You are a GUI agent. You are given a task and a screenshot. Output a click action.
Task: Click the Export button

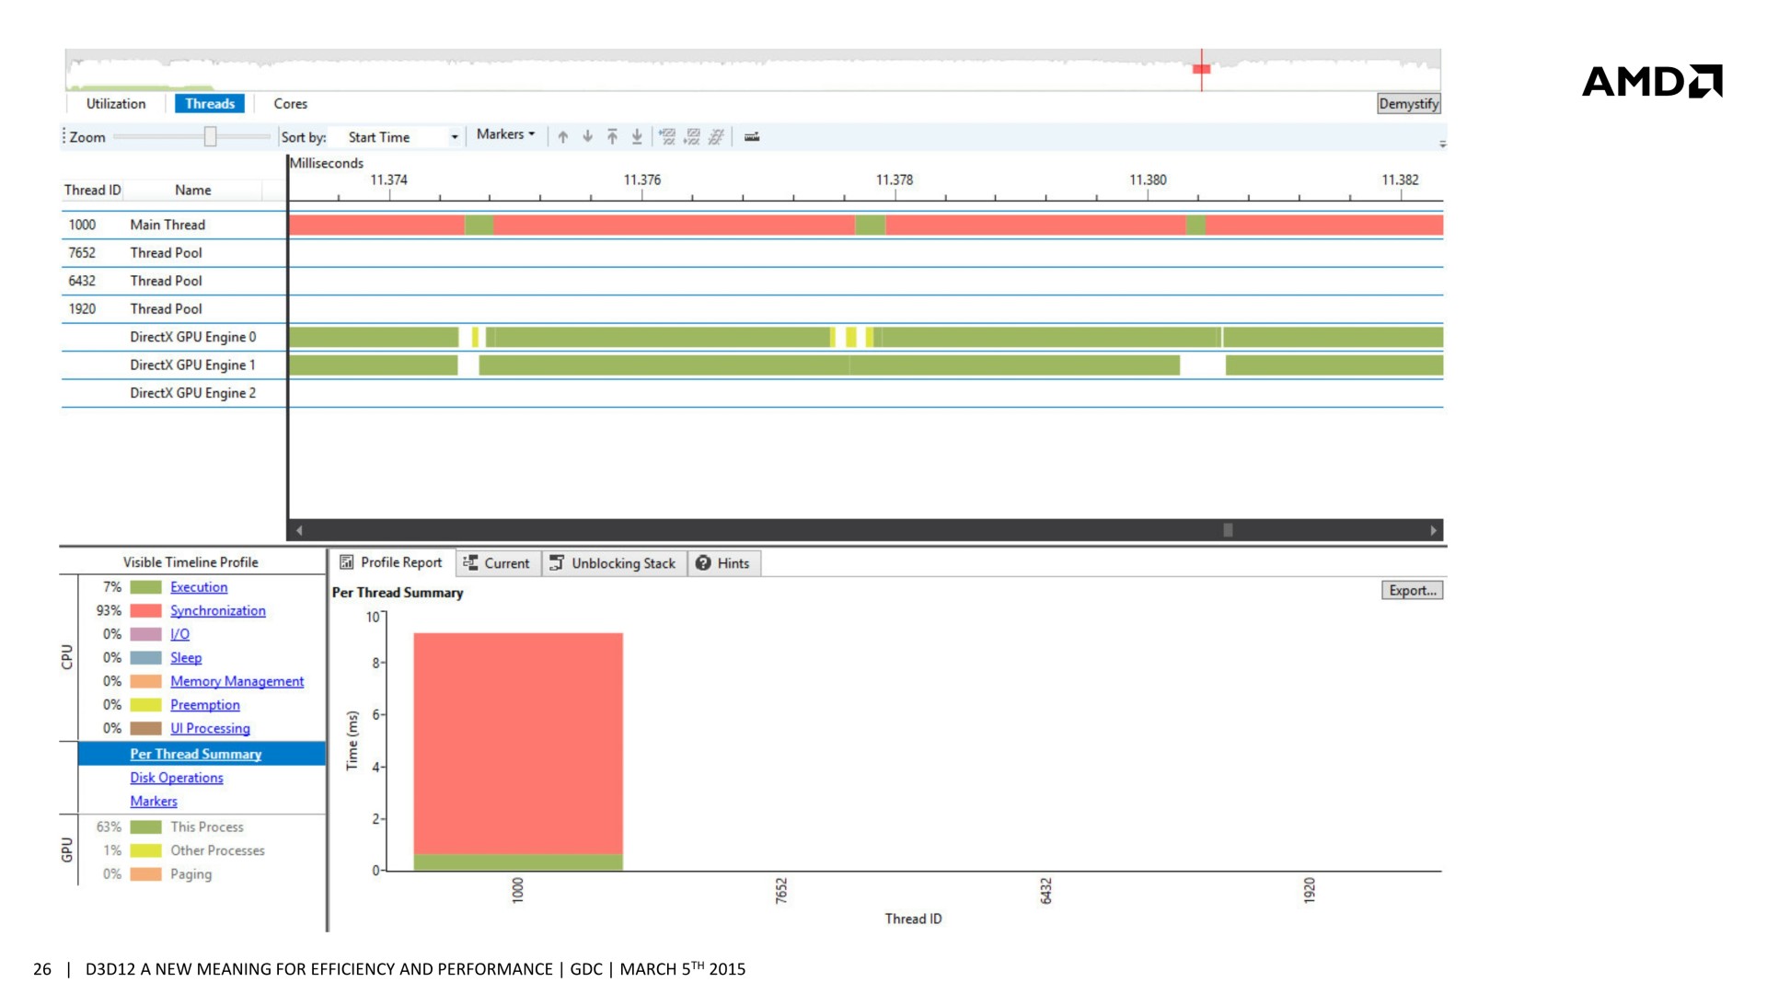[x=1411, y=591]
